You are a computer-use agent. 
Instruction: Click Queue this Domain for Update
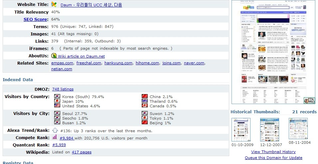tap(273, 158)
